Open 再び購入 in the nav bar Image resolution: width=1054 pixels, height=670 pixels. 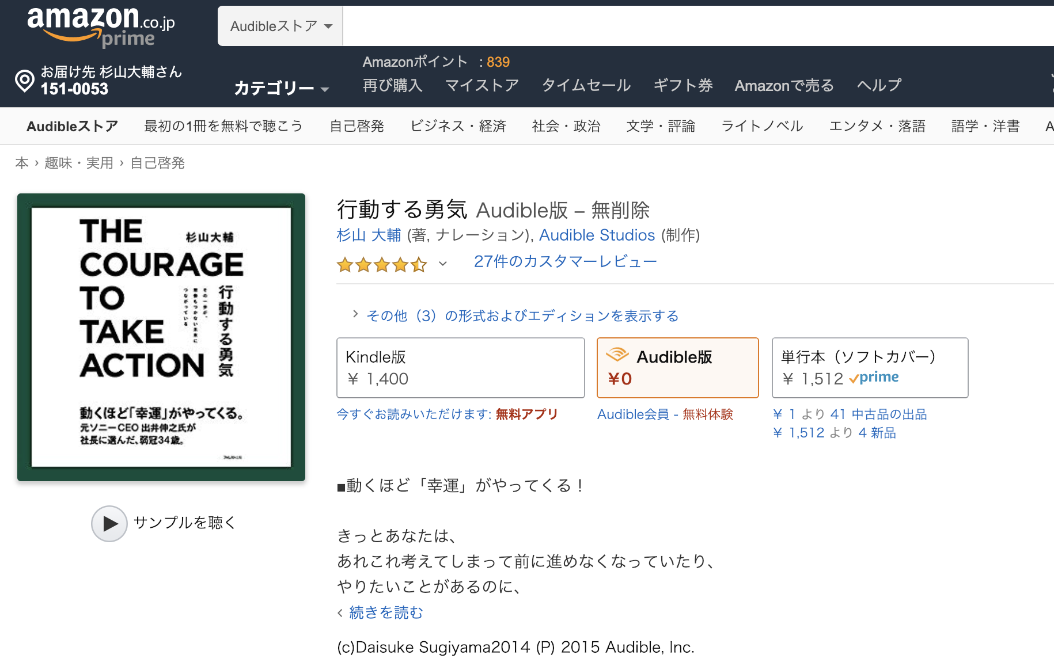pos(393,85)
